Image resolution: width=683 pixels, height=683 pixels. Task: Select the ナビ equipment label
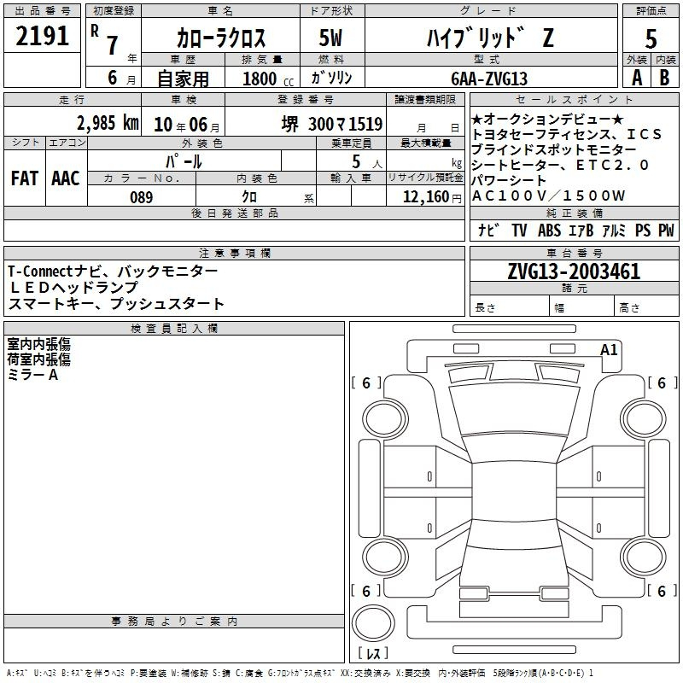coord(488,231)
